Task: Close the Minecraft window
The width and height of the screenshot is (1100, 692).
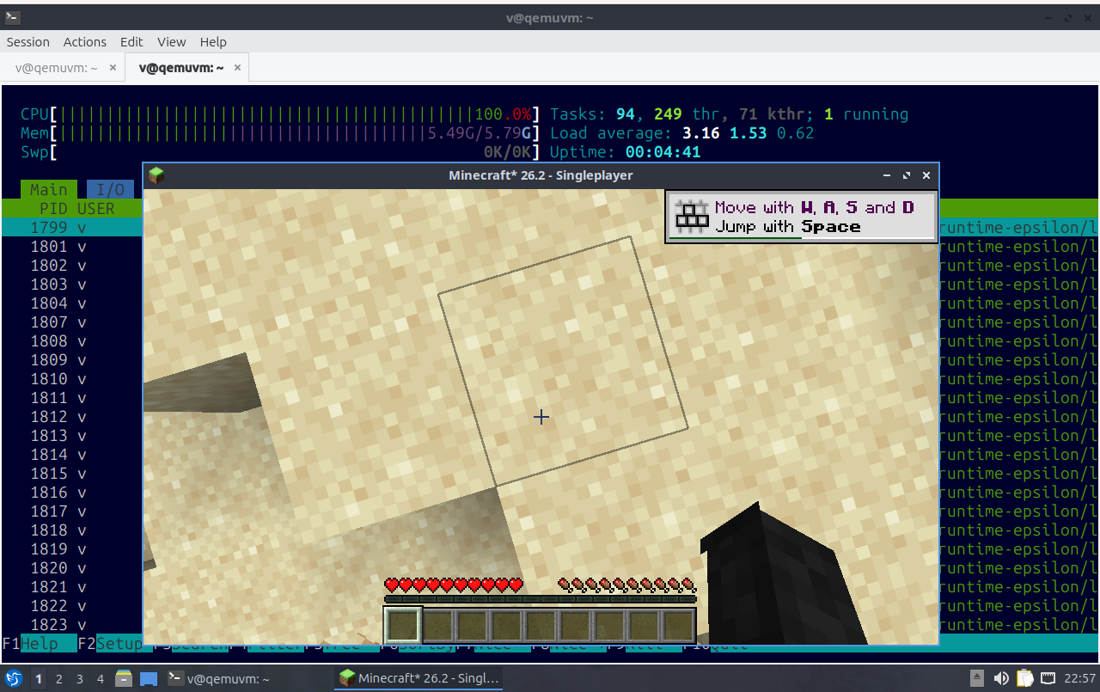Action: [926, 175]
